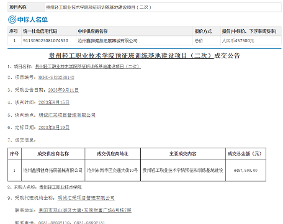Click the 报价(中标价、下浮率或费率) header
The image size is (283, 224).
(x=249, y=31)
